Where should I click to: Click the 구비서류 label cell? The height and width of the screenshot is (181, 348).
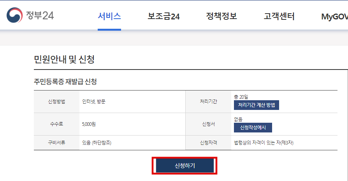pyautogui.click(x=56, y=143)
